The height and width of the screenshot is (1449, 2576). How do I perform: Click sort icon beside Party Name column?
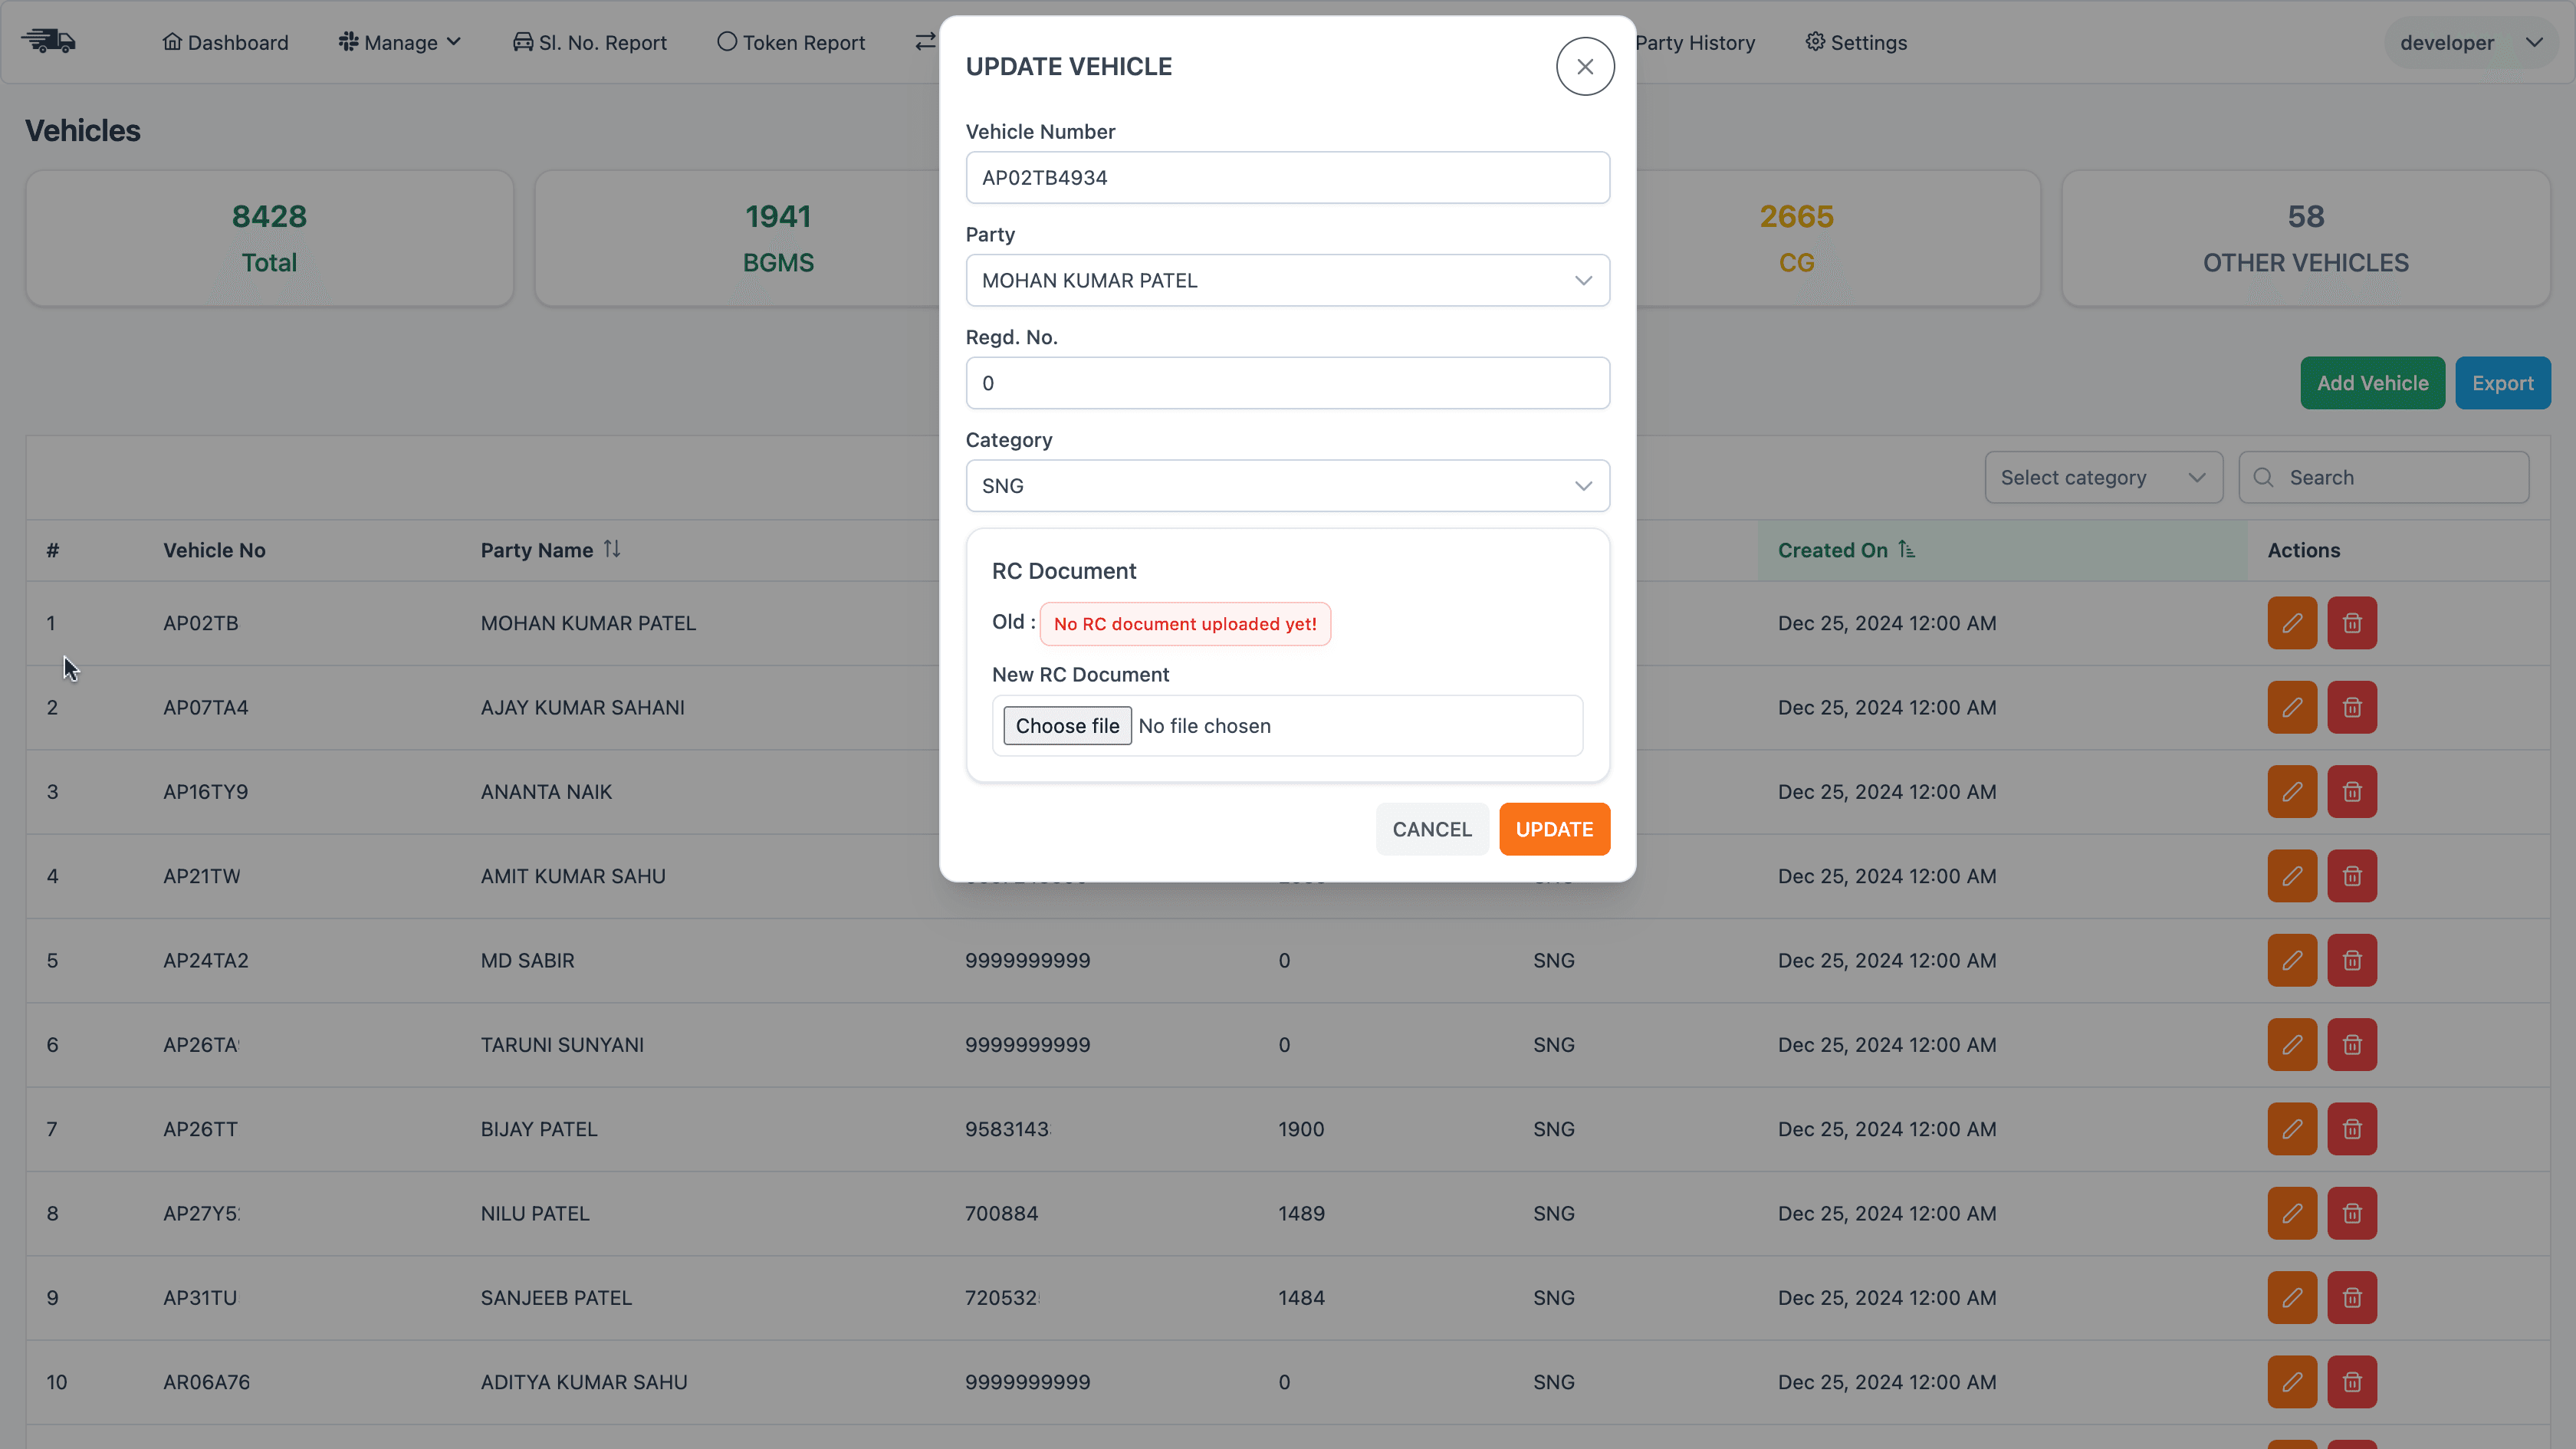(x=612, y=549)
